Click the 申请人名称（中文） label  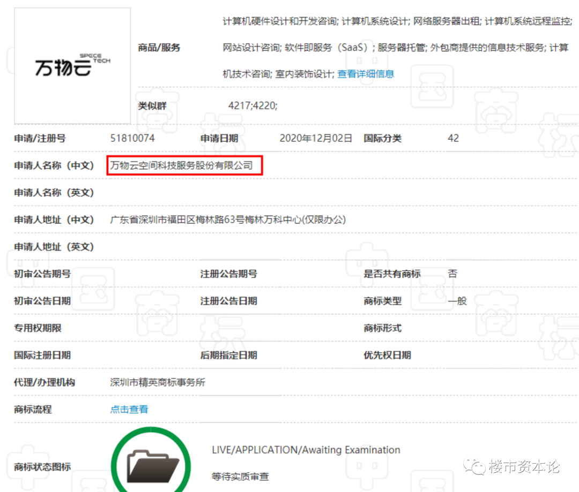(x=54, y=165)
